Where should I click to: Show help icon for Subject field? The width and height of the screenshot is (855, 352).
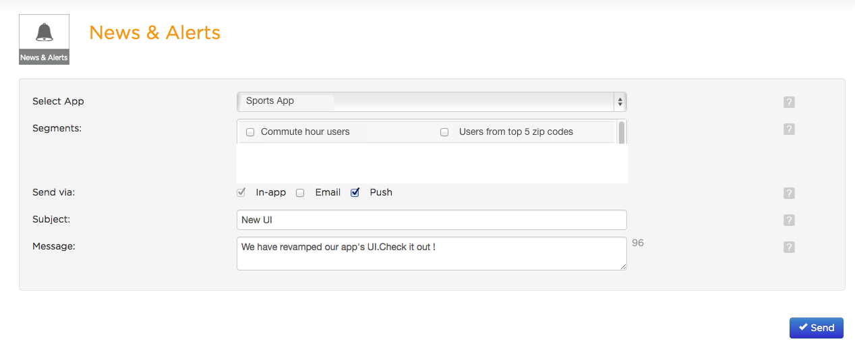789,221
